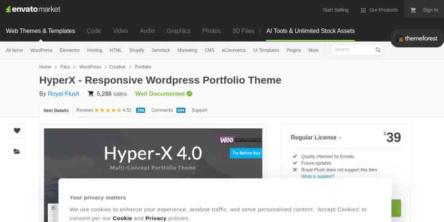Screen dimensions: 444x222
Task: Click the heart favorite icon
Action: point(17,131)
